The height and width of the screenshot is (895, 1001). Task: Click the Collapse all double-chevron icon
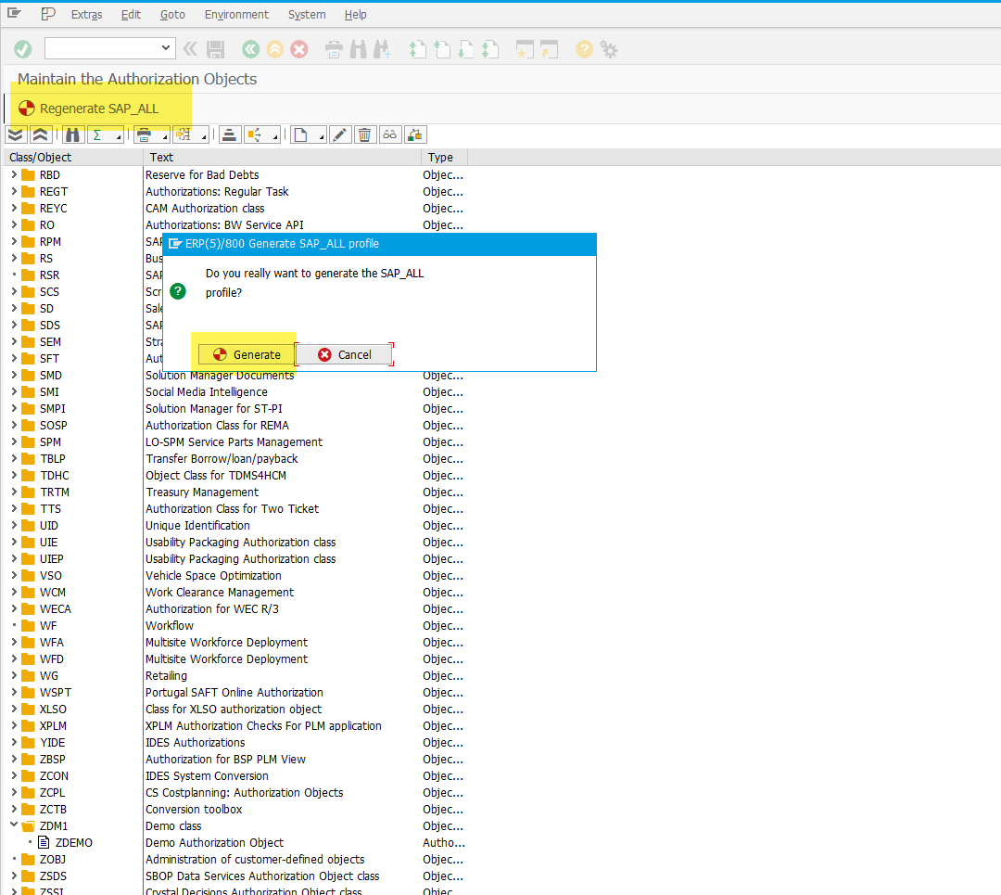[x=40, y=134]
